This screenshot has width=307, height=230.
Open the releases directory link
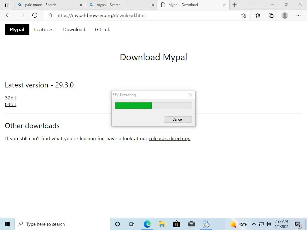tap(170, 138)
